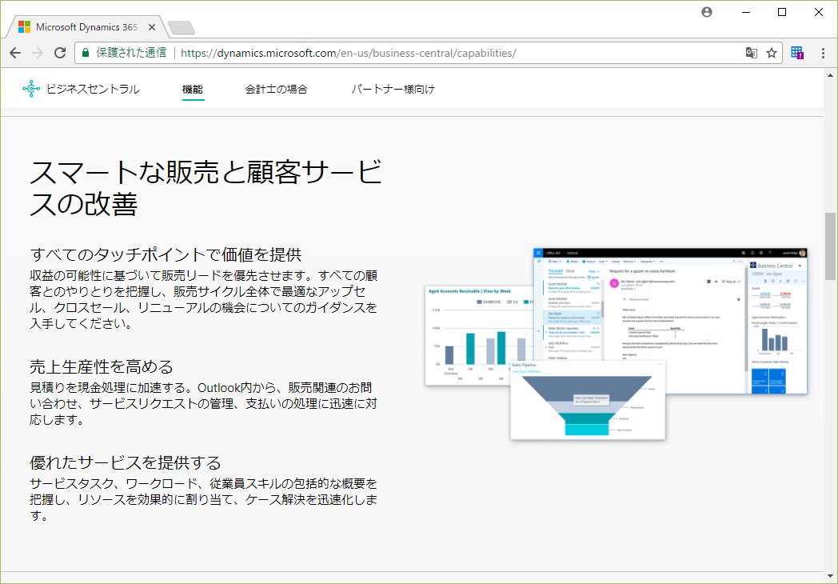Click the heading スマートな販売と顧客サービスの改善
Image resolution: width=838 pixels, height=584 pixels.
(x=206, y=188)
